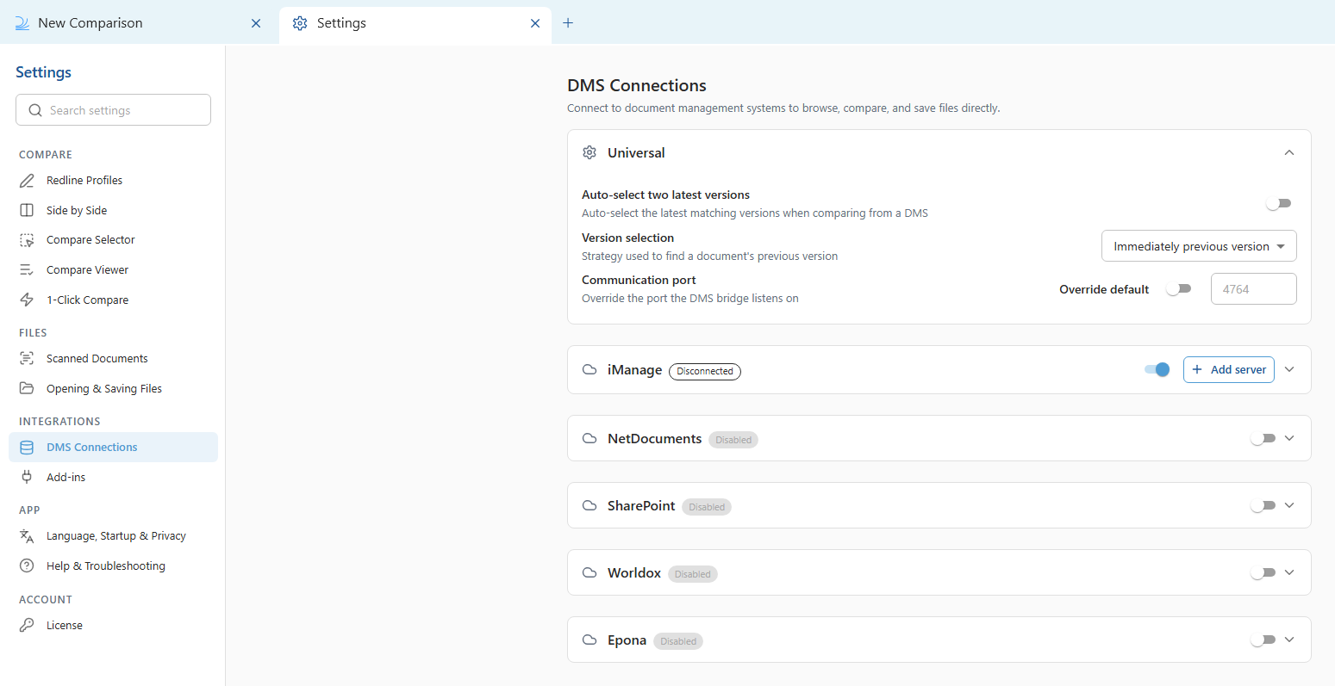
Task: Click the DMS Connections page heading
Action: tap(637, 85)
